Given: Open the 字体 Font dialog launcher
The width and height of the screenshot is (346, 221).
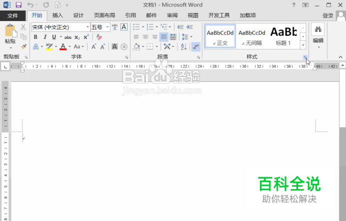Looking at the screenshot, I should point(126,57).
